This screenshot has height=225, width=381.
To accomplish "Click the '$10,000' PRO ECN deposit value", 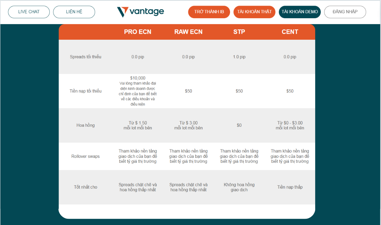I will tap(138, 78).
